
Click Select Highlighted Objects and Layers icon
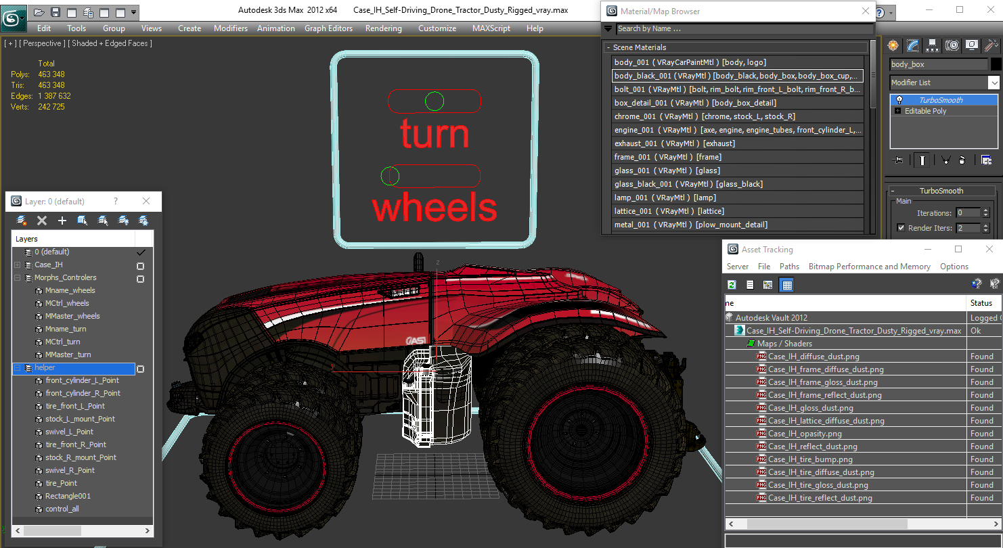[83, 221]
